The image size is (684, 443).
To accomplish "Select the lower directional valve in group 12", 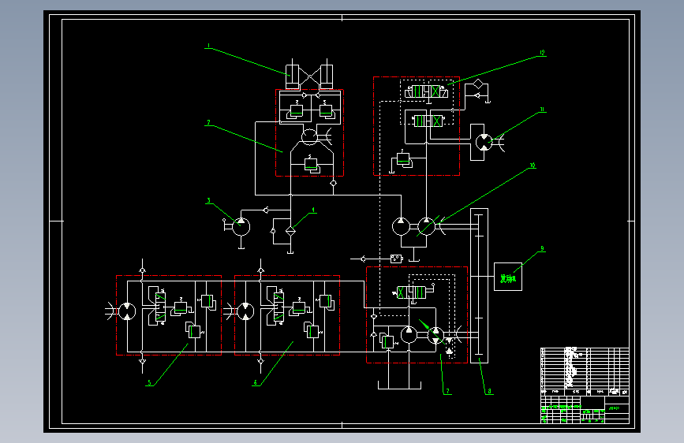I will [x=428, y=121].
